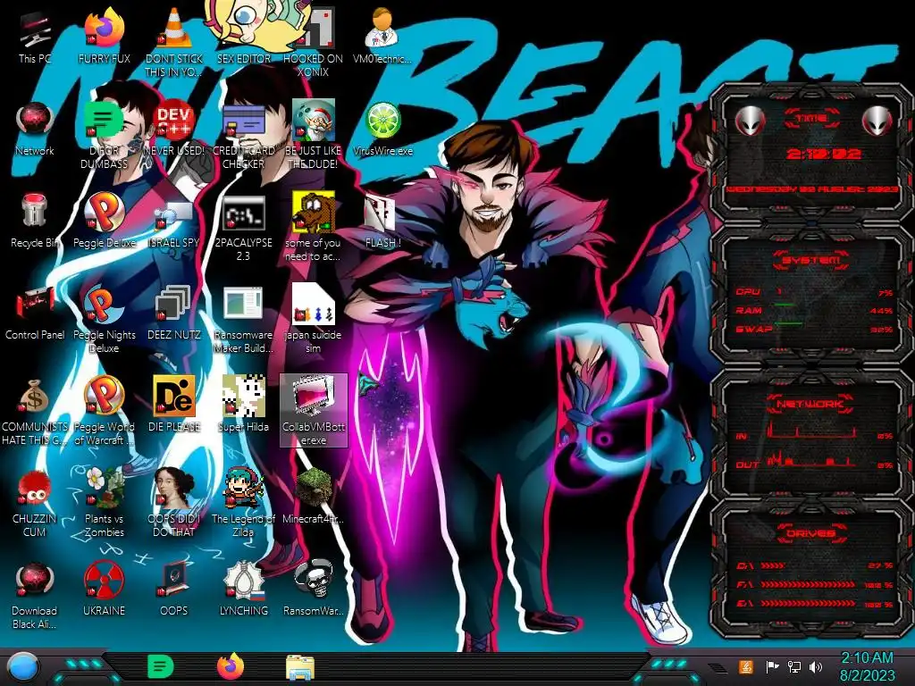Open the DEEZ NUTZ stacked windows icon
This screenshot has height=686, width=915.
point(173,313)
